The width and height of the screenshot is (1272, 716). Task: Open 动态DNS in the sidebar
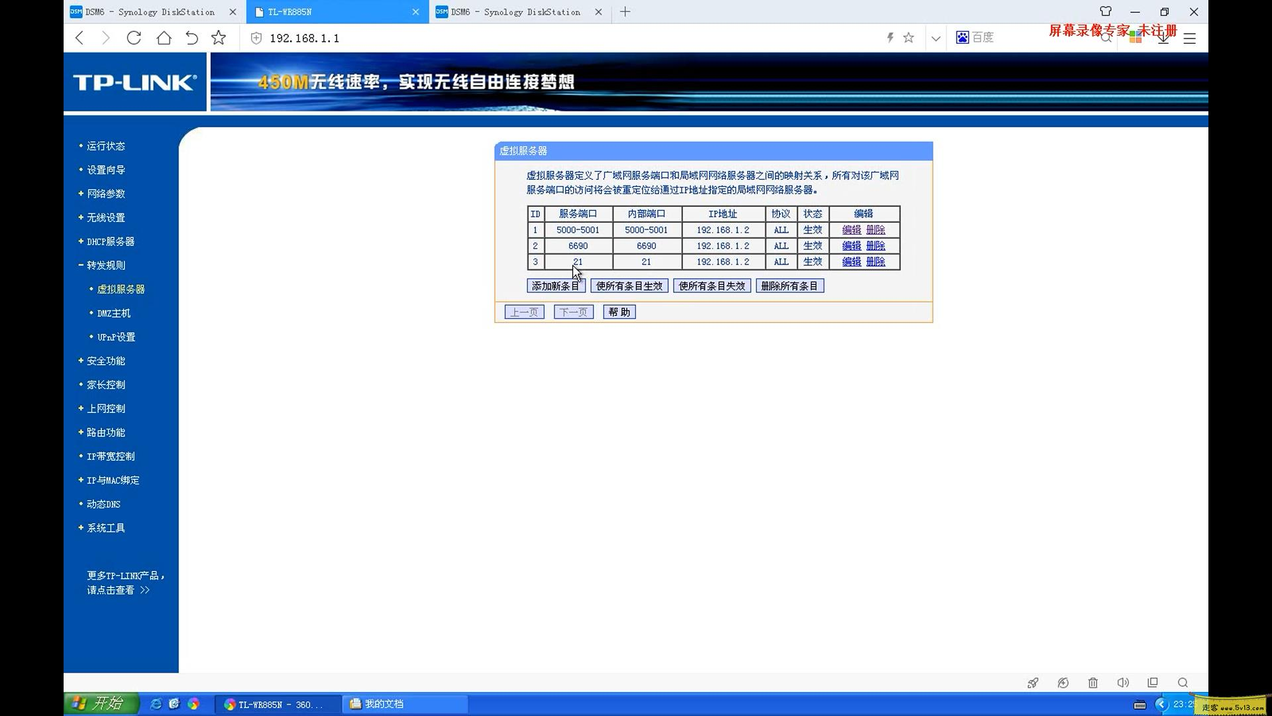(x=103, y=504)
